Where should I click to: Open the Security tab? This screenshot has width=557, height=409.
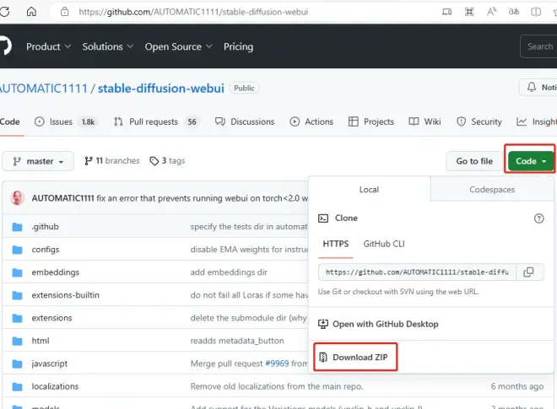(x=479, y=121)
